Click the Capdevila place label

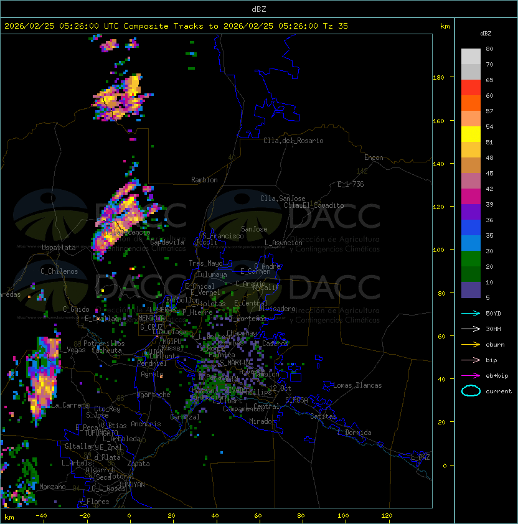point(167,242)
